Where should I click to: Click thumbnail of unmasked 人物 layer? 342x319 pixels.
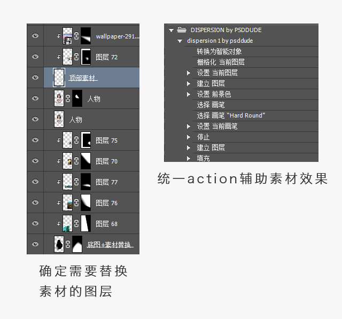59,119
